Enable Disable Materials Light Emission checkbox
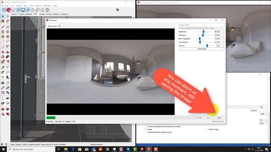Screen dimensions: 271x152 point(147,132)
